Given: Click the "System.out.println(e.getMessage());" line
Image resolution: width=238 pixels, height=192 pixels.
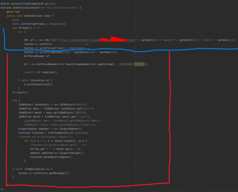Looking at the screenshot, I should (x=44, y=173).
